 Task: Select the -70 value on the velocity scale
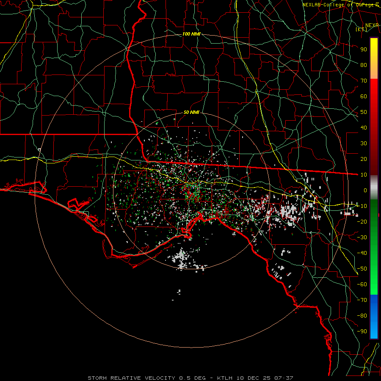(362, 300)
